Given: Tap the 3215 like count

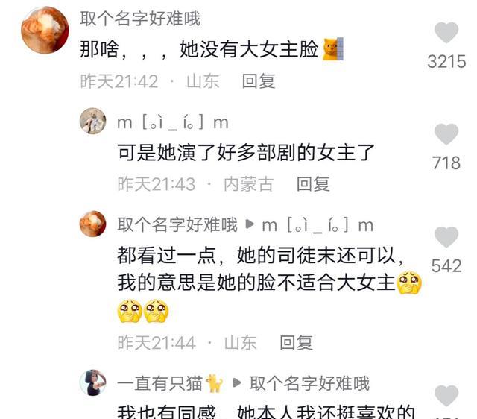Looking at the screenshot, I should tap(446, 61).
